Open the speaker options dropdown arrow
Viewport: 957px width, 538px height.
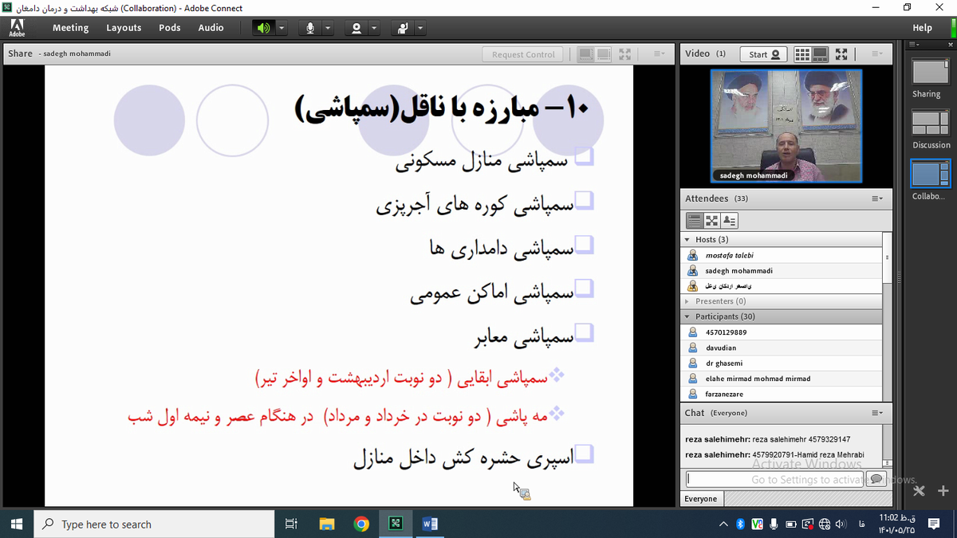[x=282, y=28]
